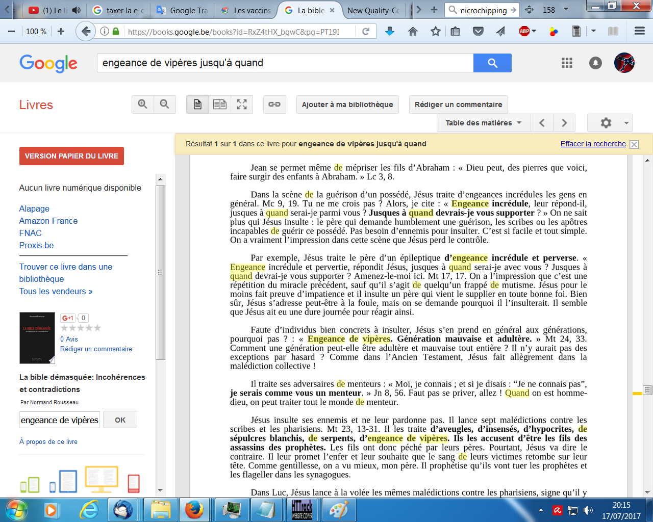
Task: Open Google apps grid
Action: click(567, 63)
